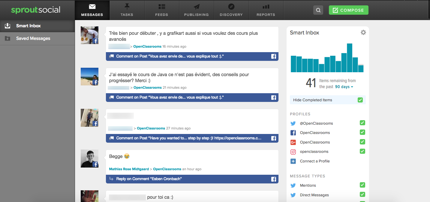Uncheck the OpenClassrooms Facebook profile checkbox
This screenshot has width=430, height=202.
[x=362, y=132]
